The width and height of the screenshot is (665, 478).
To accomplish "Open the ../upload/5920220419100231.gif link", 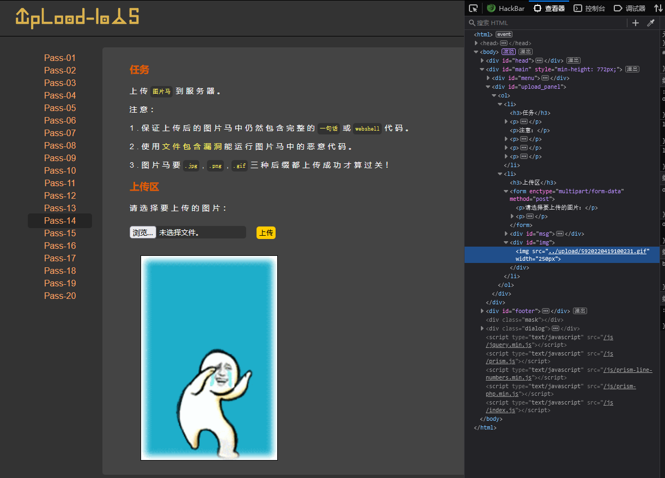I will click(599, 251).
